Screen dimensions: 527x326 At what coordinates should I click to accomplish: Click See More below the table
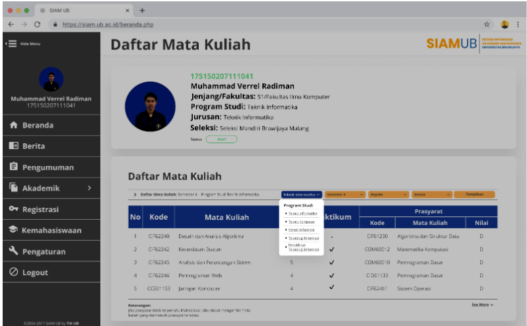pos(482,304)
